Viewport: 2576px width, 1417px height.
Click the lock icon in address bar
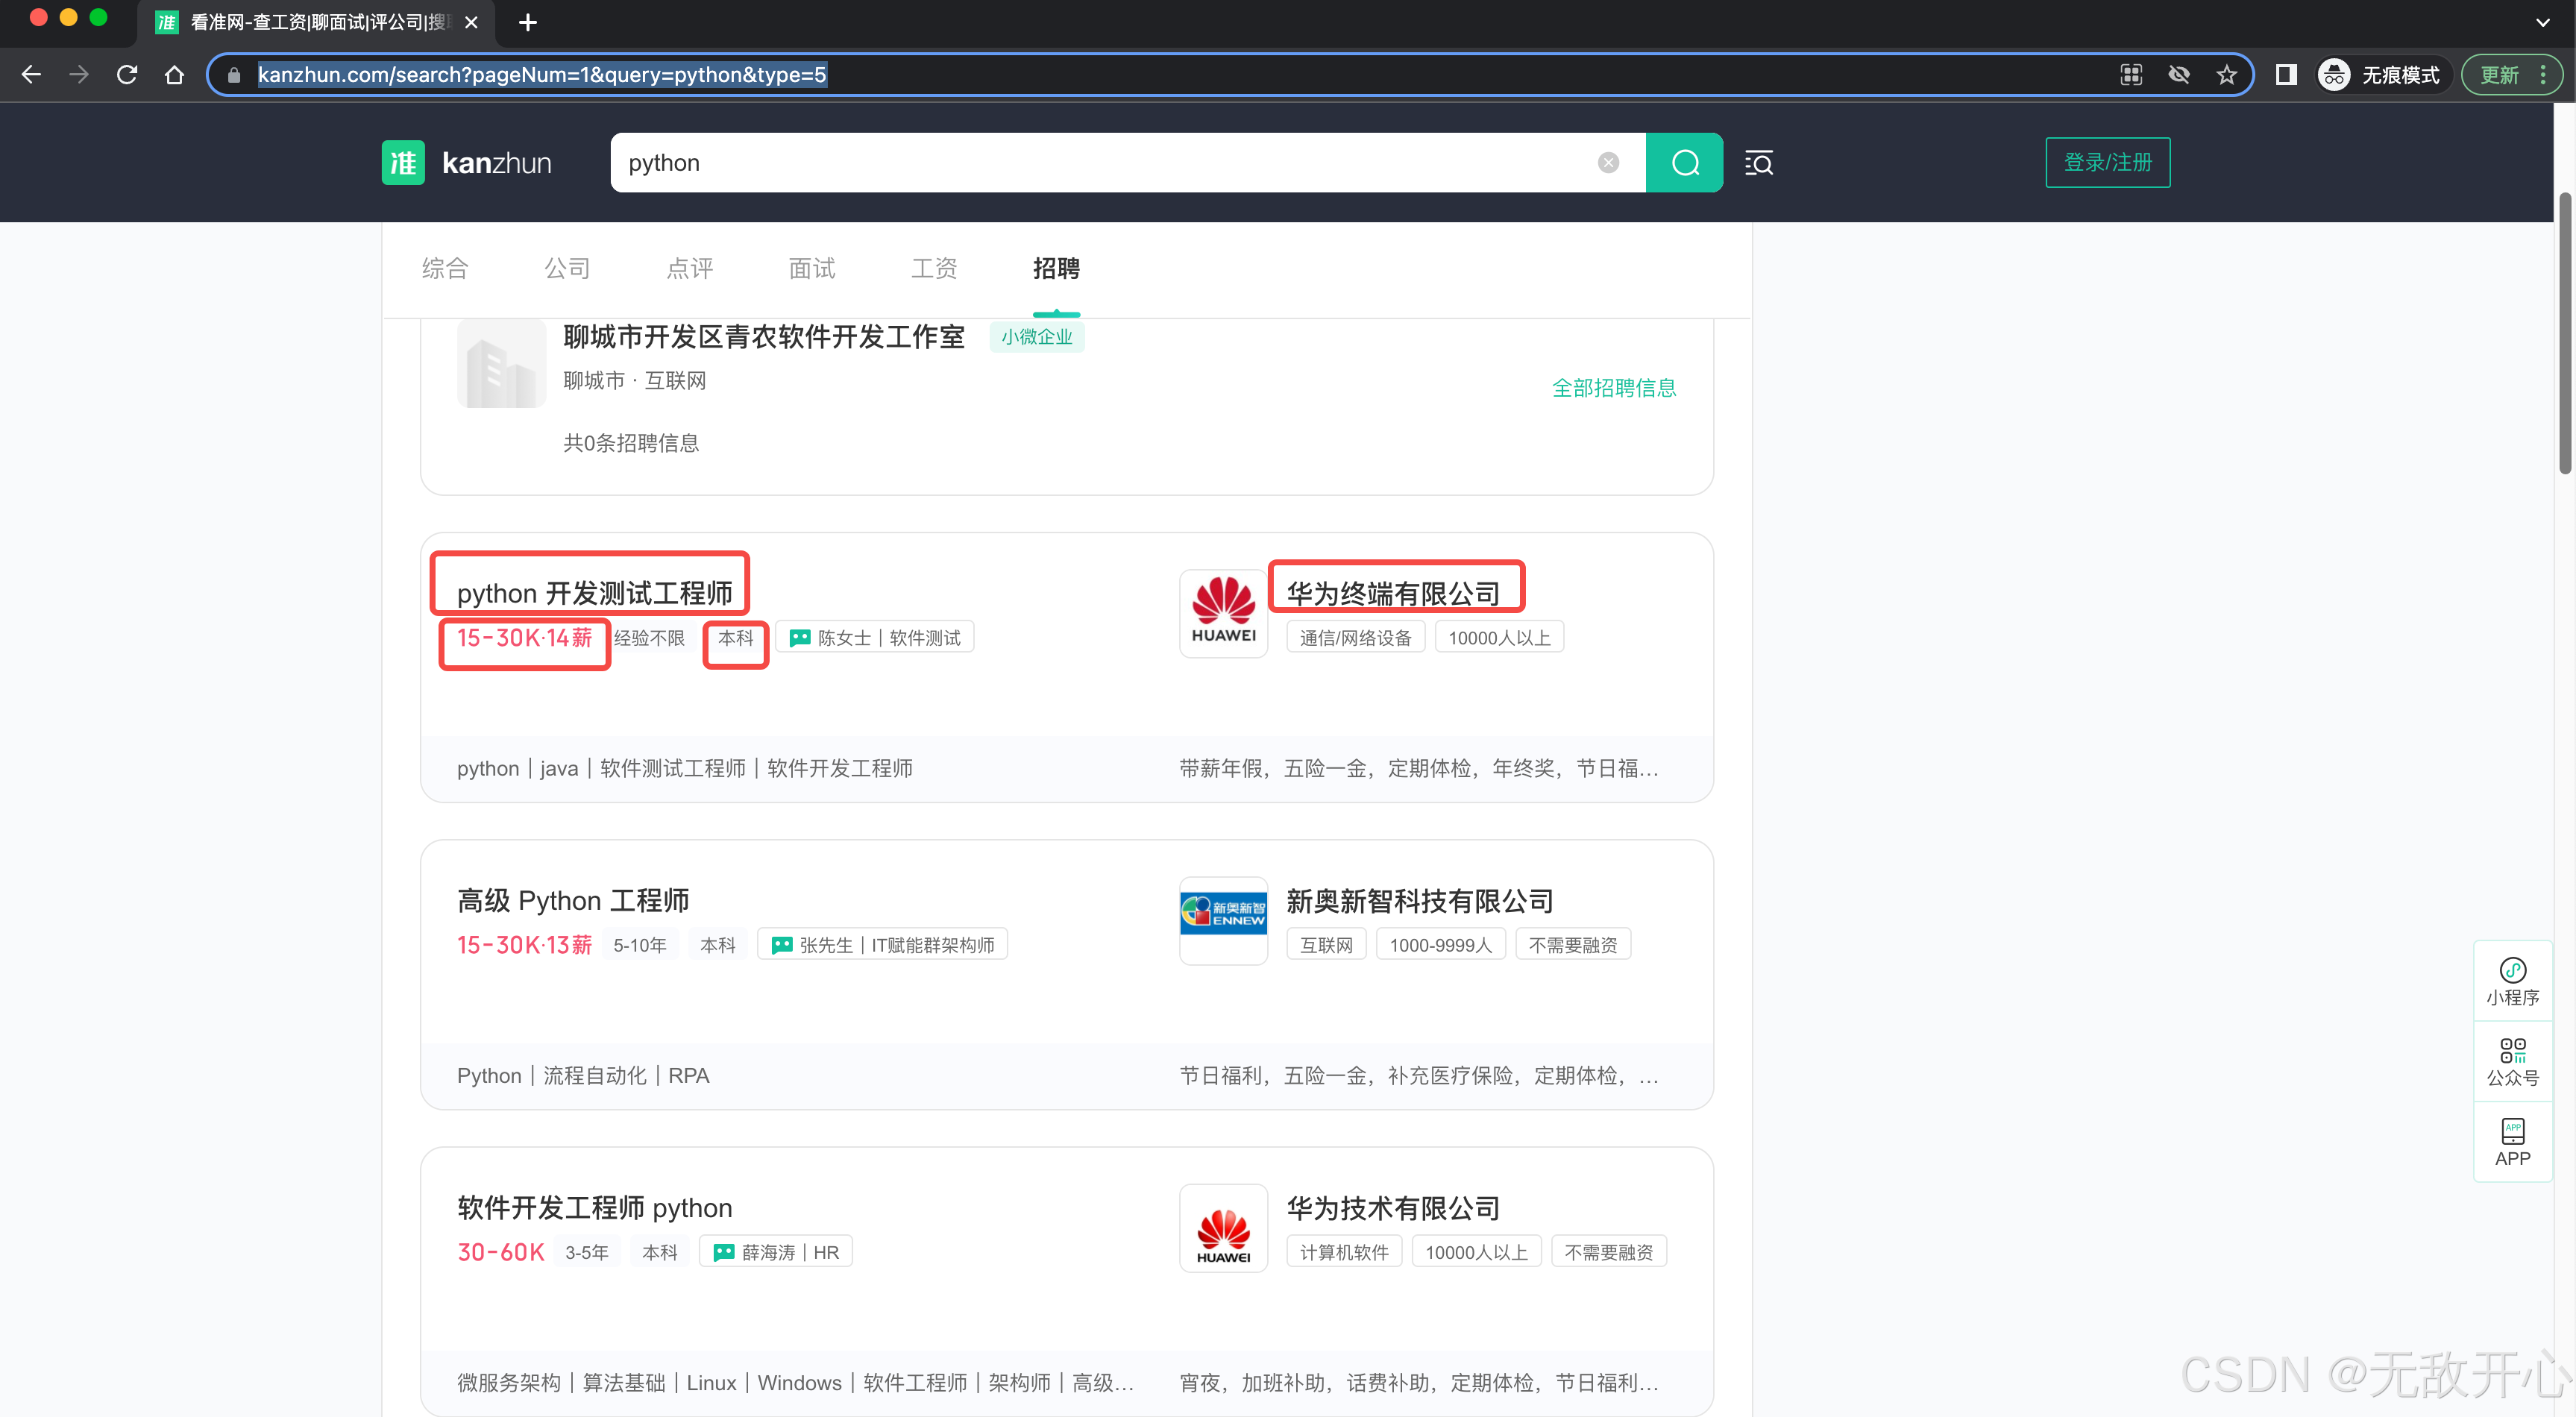click(234, 75)
